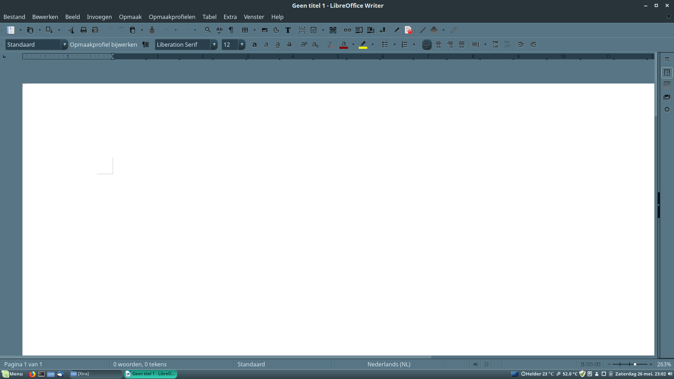Click the Insert line drawing tool
The height and width of the screenshot is (379, 674).
click(423, 30)
